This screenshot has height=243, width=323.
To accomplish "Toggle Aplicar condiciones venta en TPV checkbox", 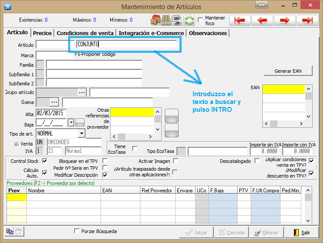I will (x=311, y=161).
